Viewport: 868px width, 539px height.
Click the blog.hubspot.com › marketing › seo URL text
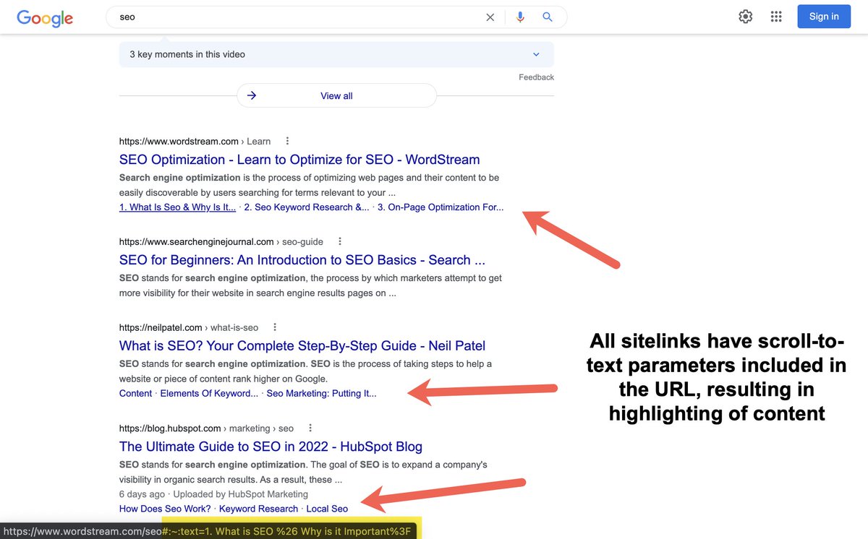point(207,428)
